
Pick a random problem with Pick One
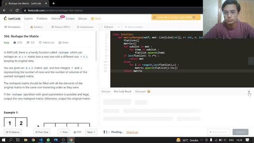click(x=42, y=132)
